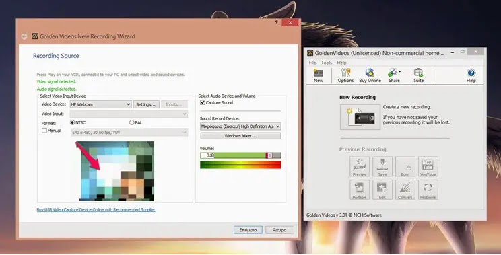Image resolution: width=501 pixels, height=255 pixels.
Task: Open the Share toolbar icon
Action: (393, 75)
